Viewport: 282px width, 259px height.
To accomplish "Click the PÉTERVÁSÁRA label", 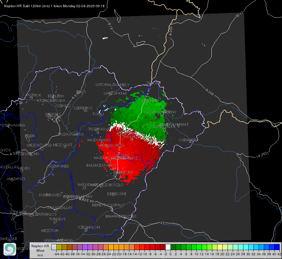I will click(13, 125).
